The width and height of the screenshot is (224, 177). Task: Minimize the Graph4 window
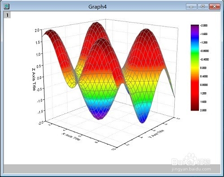tap(191, 7)
